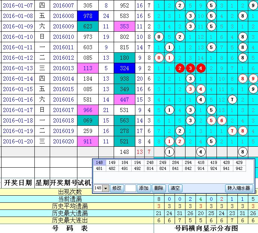Screen dimensions: 258x233
Task: Click the 星期 column header
Action: tap(42, 183)
